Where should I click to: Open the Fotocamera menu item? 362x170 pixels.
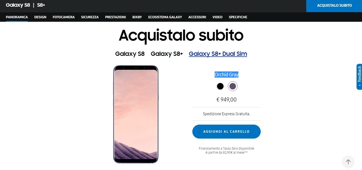coord(64,17)
